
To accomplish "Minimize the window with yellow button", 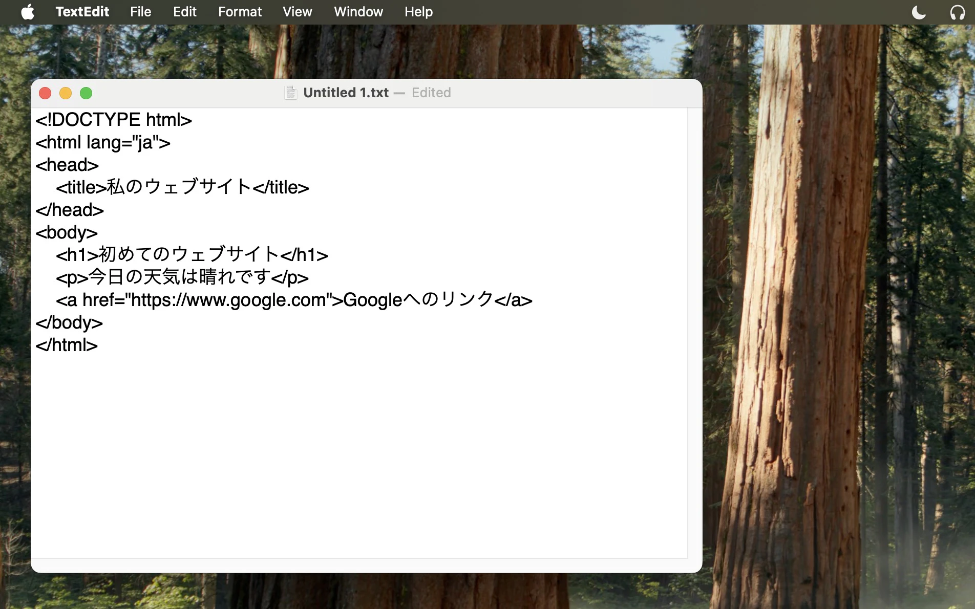I will click(66, 93).
